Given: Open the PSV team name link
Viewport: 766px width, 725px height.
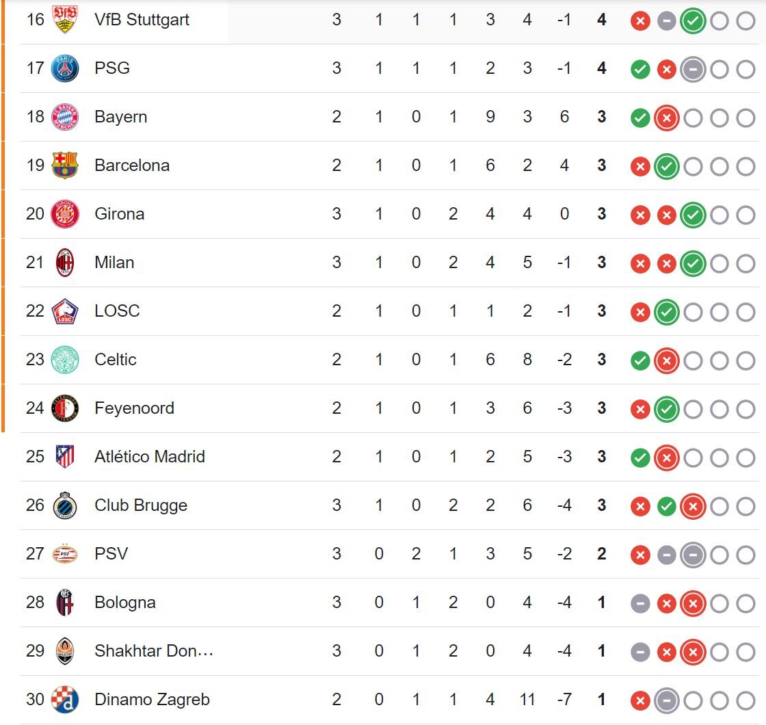Looking at the screenshot, I should click(x=111, y=554).
